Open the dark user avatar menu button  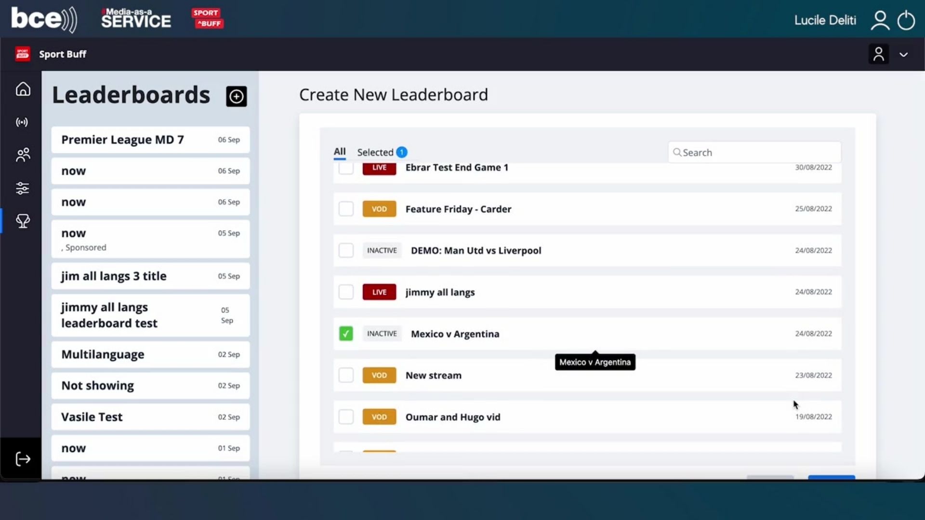[878, 54]
